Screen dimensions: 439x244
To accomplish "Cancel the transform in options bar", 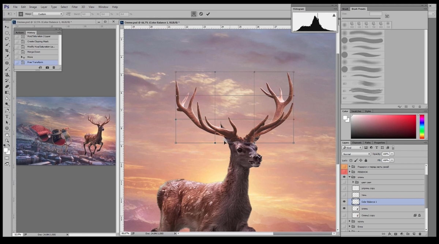I will [x=201, y=14].
